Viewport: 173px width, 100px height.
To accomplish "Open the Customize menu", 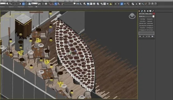I will pos(54,1).
